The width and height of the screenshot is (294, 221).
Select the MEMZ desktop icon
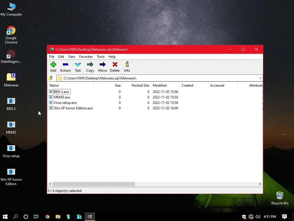[11, 127]
